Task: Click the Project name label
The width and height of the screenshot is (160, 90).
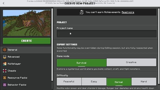Action: 65,28
